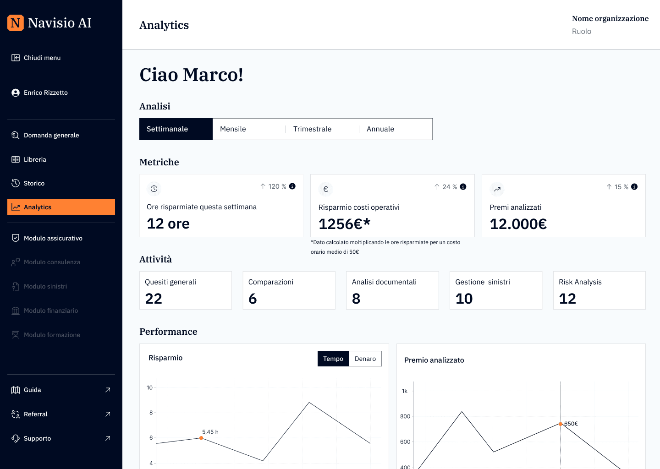Click the euro icon on Risparmio costi operativi
Viewport: 660px width, 469px height.
(x=325, y=189)
